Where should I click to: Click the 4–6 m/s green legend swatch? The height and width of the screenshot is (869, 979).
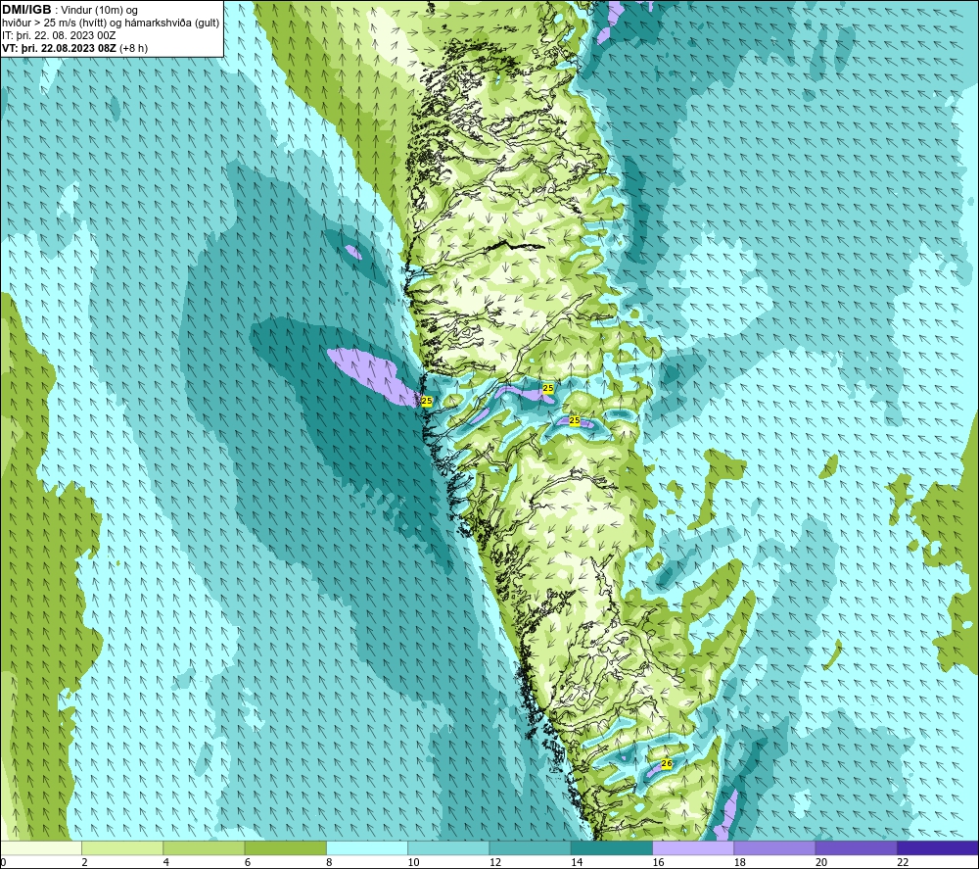205,847
